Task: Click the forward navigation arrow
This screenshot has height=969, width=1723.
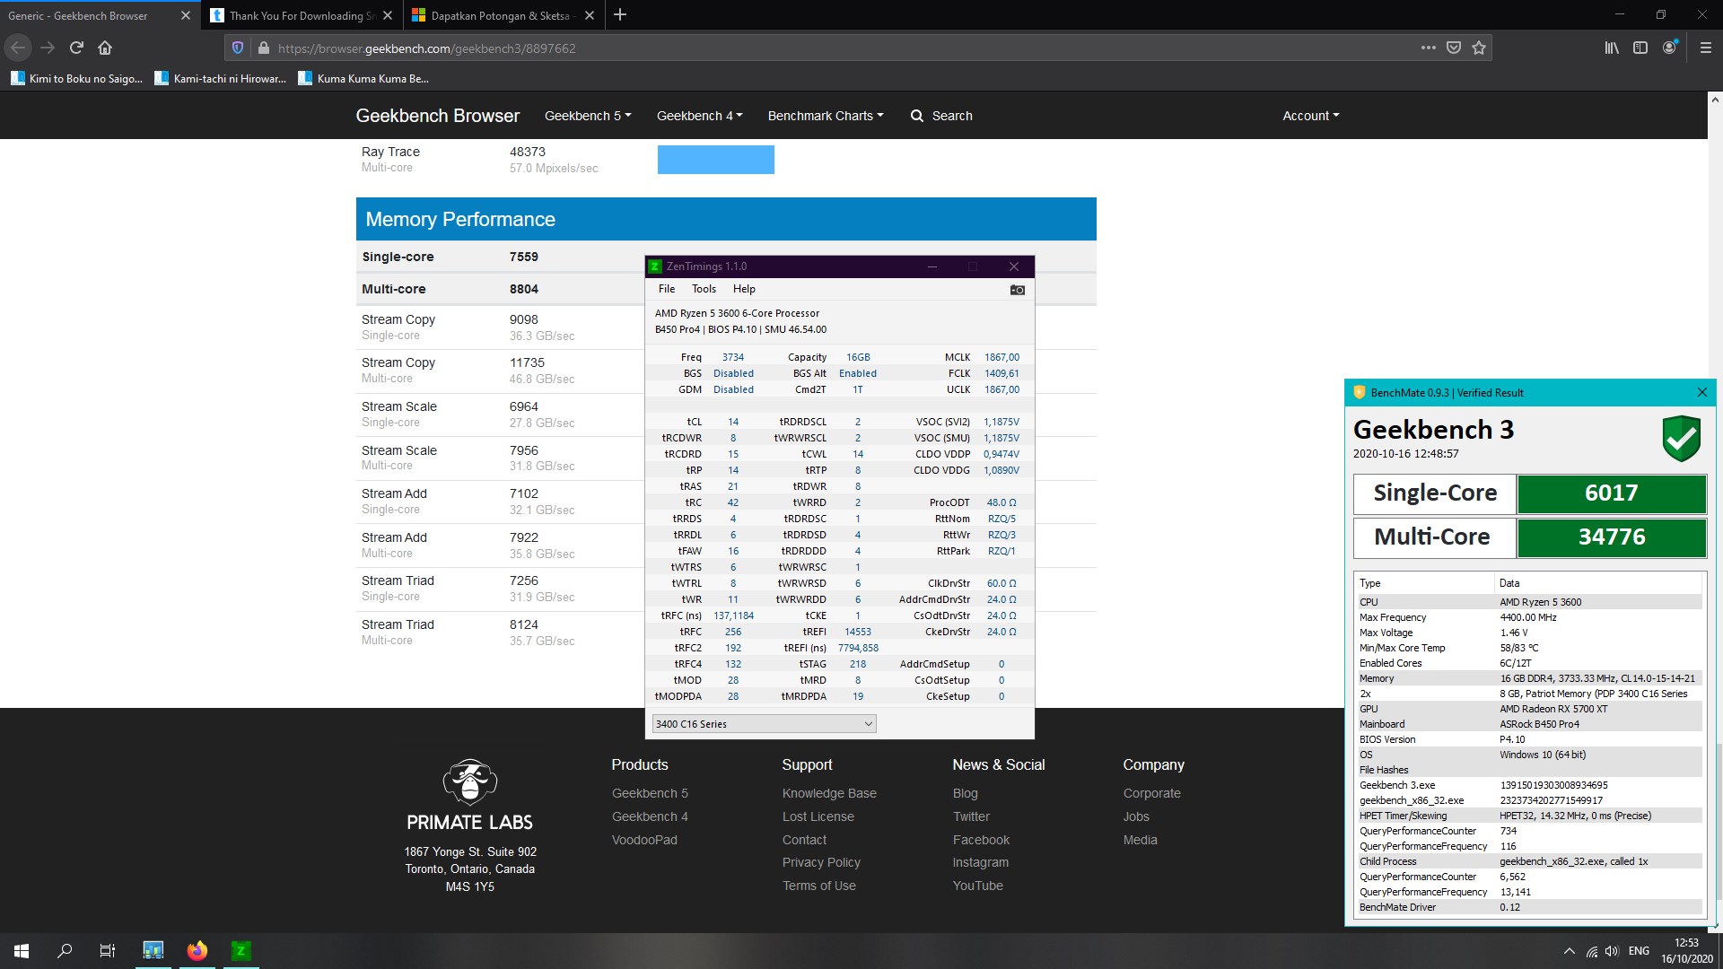Action: pos(48,48)
